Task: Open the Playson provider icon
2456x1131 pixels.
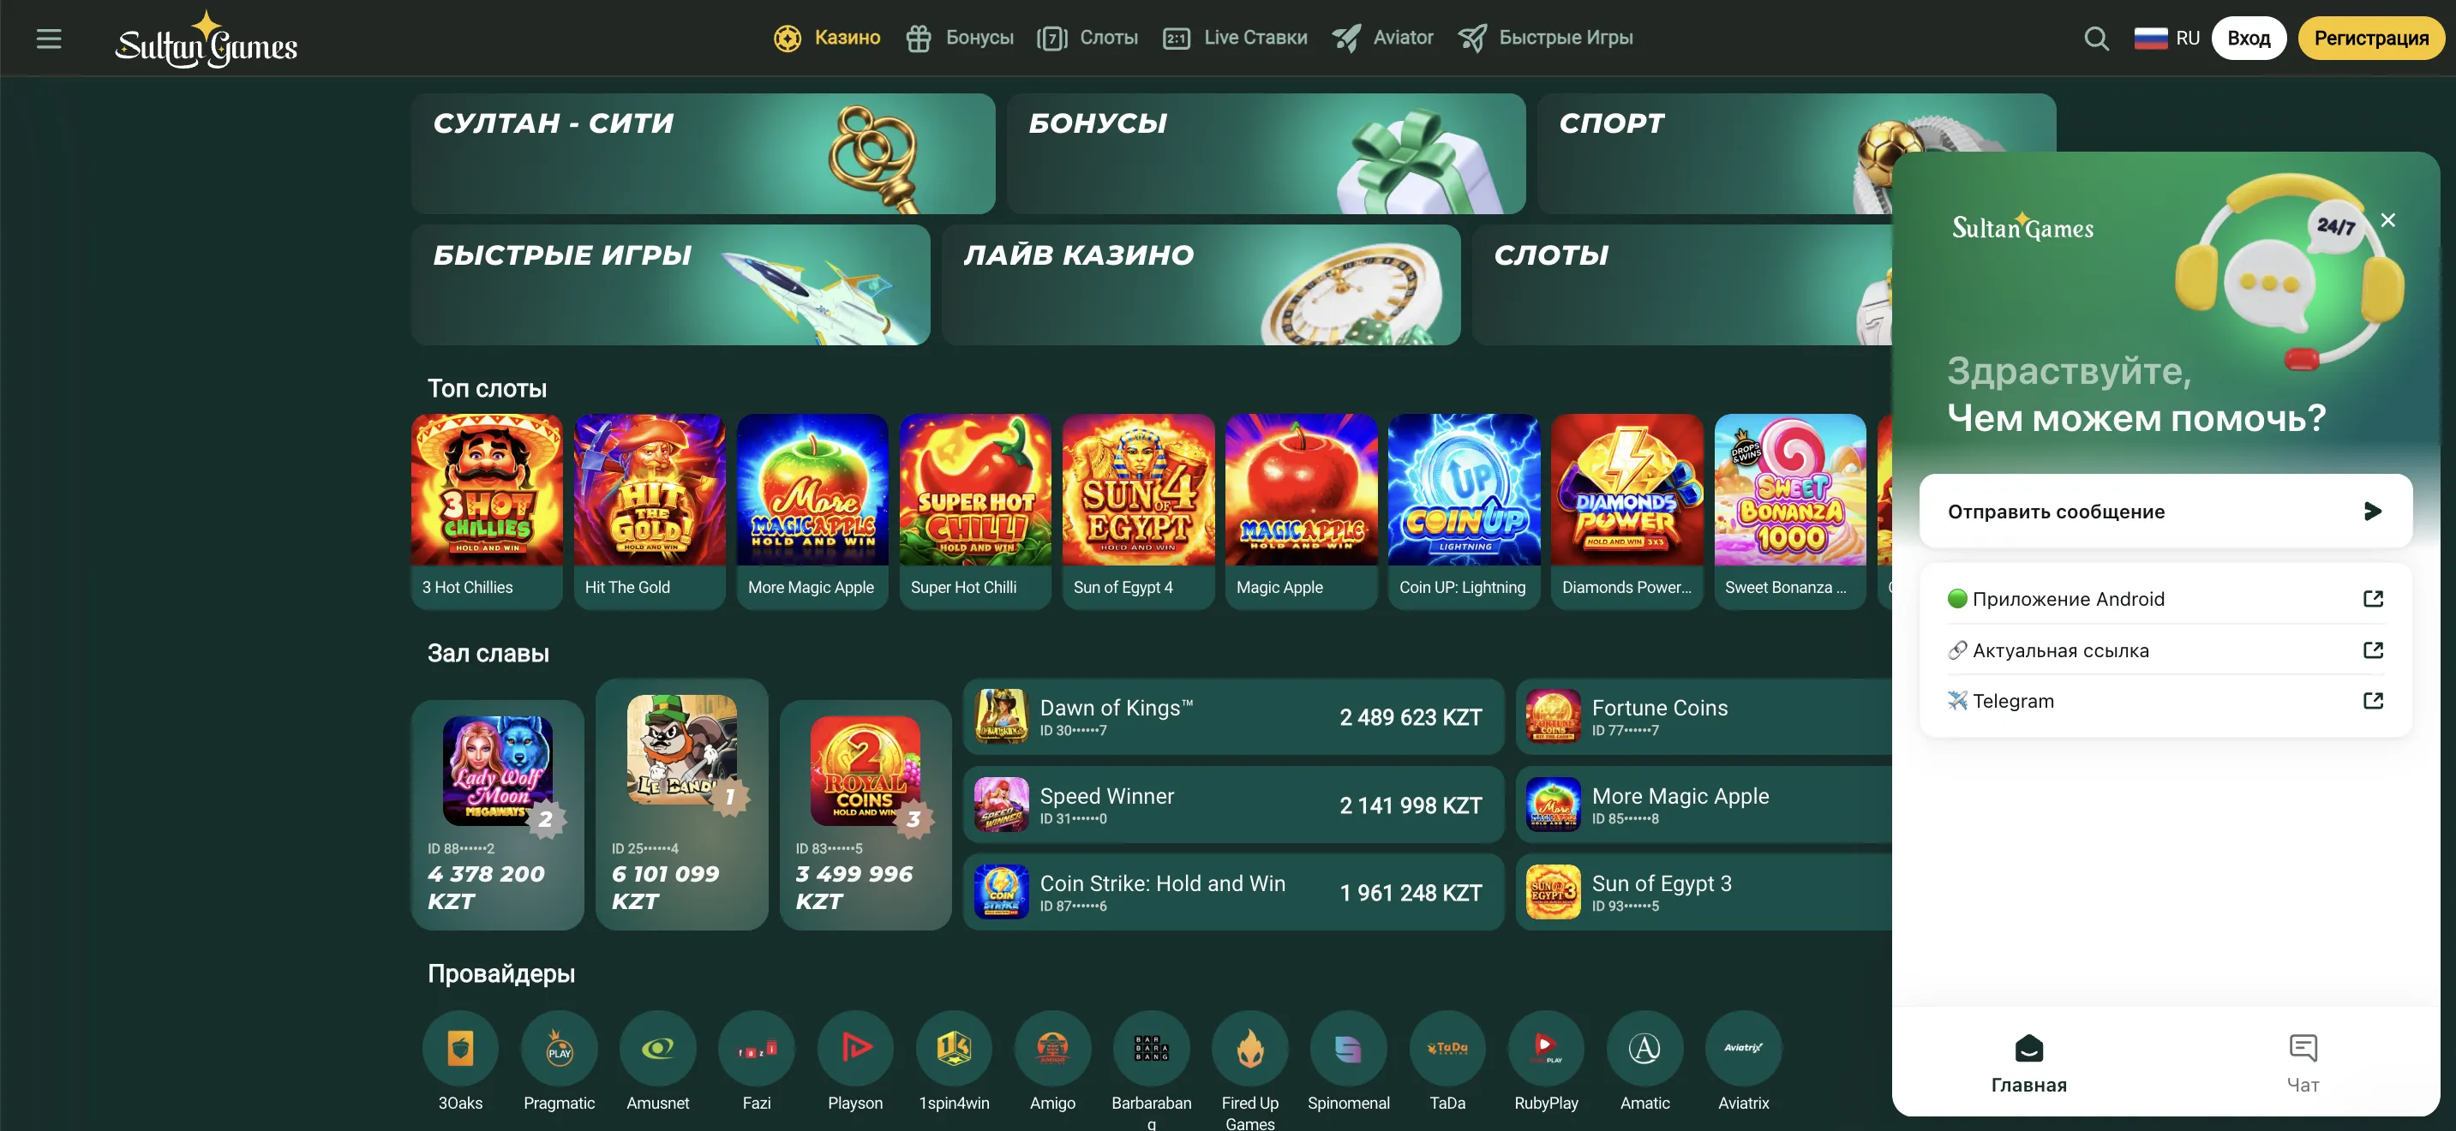Action: pos(855,1048)
